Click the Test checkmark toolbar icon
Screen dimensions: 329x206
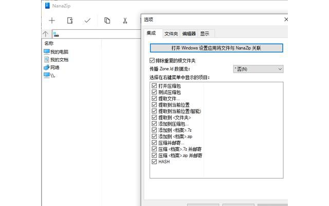tap(87, 21)
